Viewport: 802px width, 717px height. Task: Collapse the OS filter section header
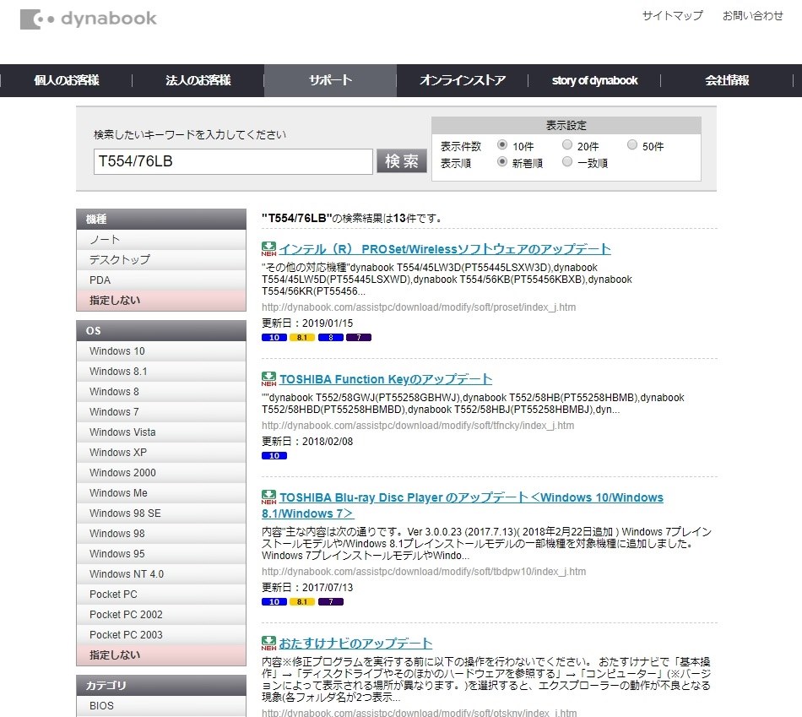160,330
